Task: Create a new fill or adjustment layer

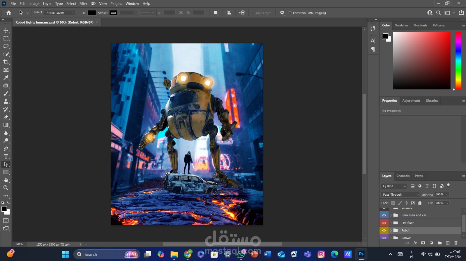Action: pos(432,243)
